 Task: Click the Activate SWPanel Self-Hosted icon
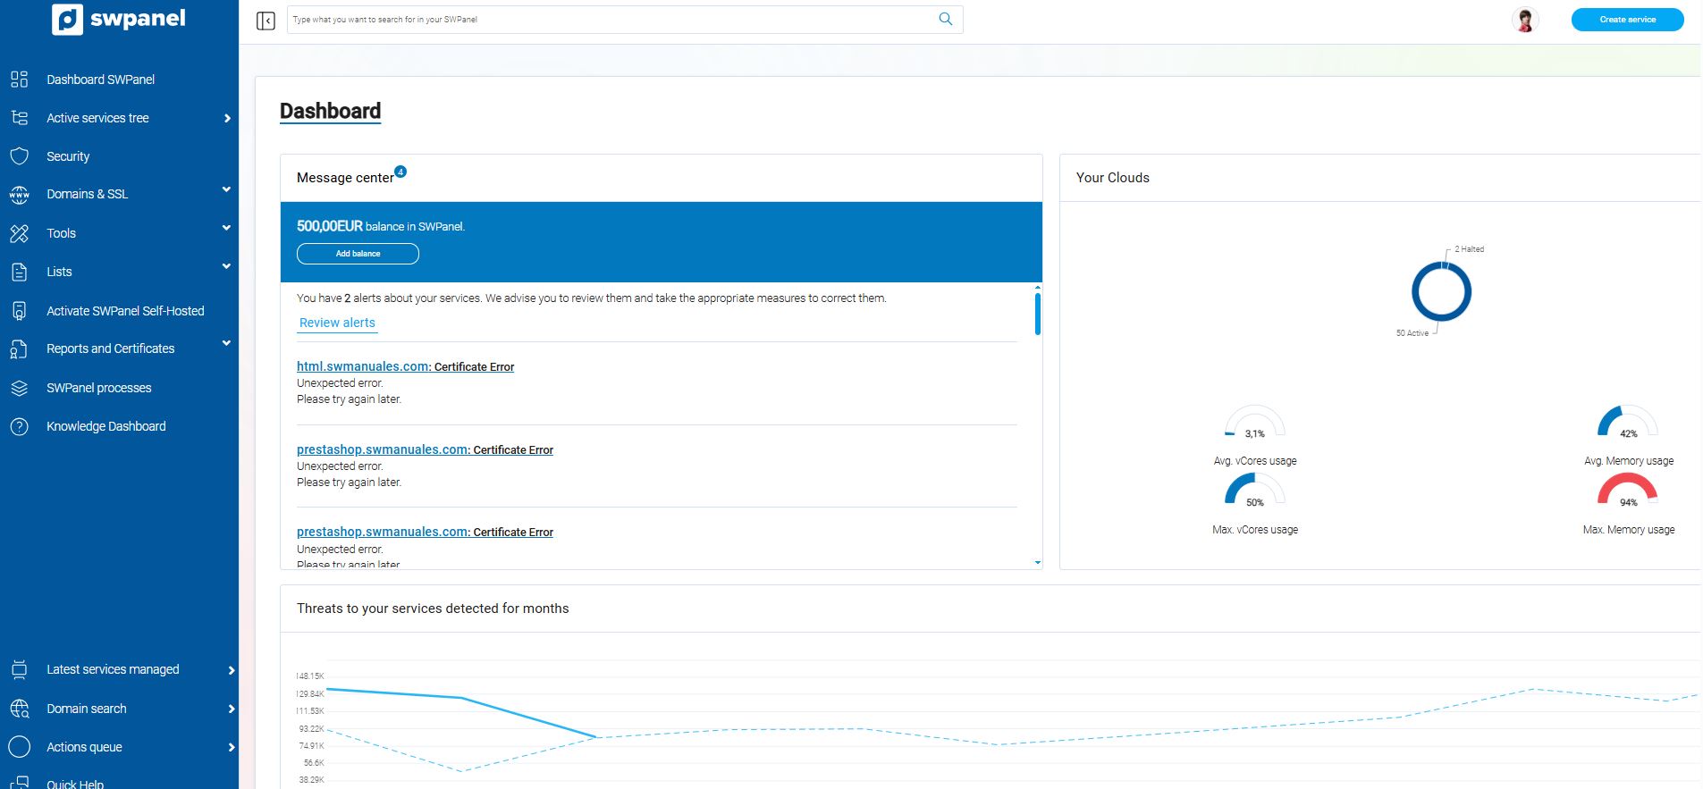click(x=19, y=311)
